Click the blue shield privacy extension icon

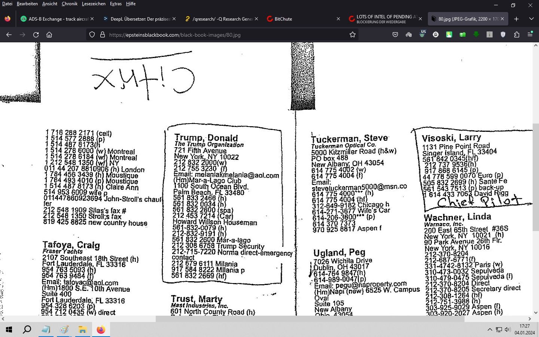(503, 34)
